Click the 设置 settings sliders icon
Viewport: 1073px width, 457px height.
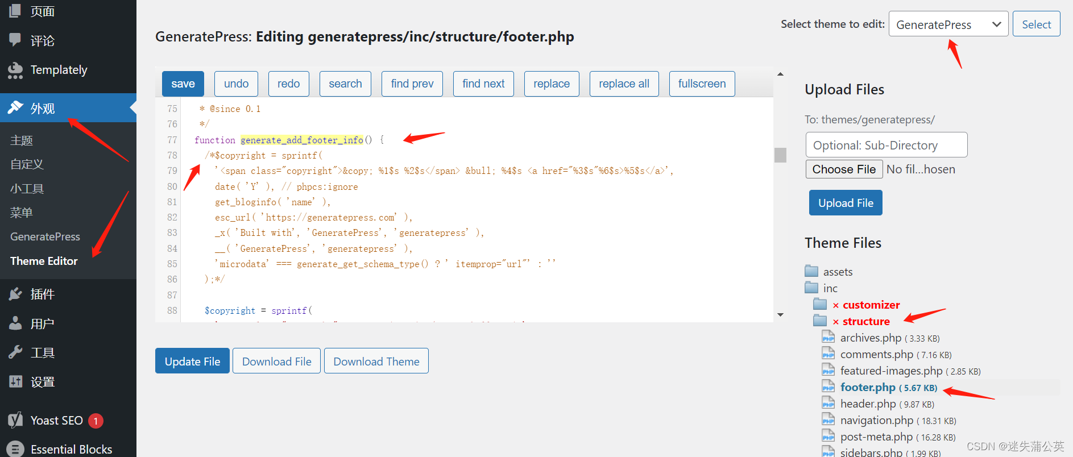point(15,381)
